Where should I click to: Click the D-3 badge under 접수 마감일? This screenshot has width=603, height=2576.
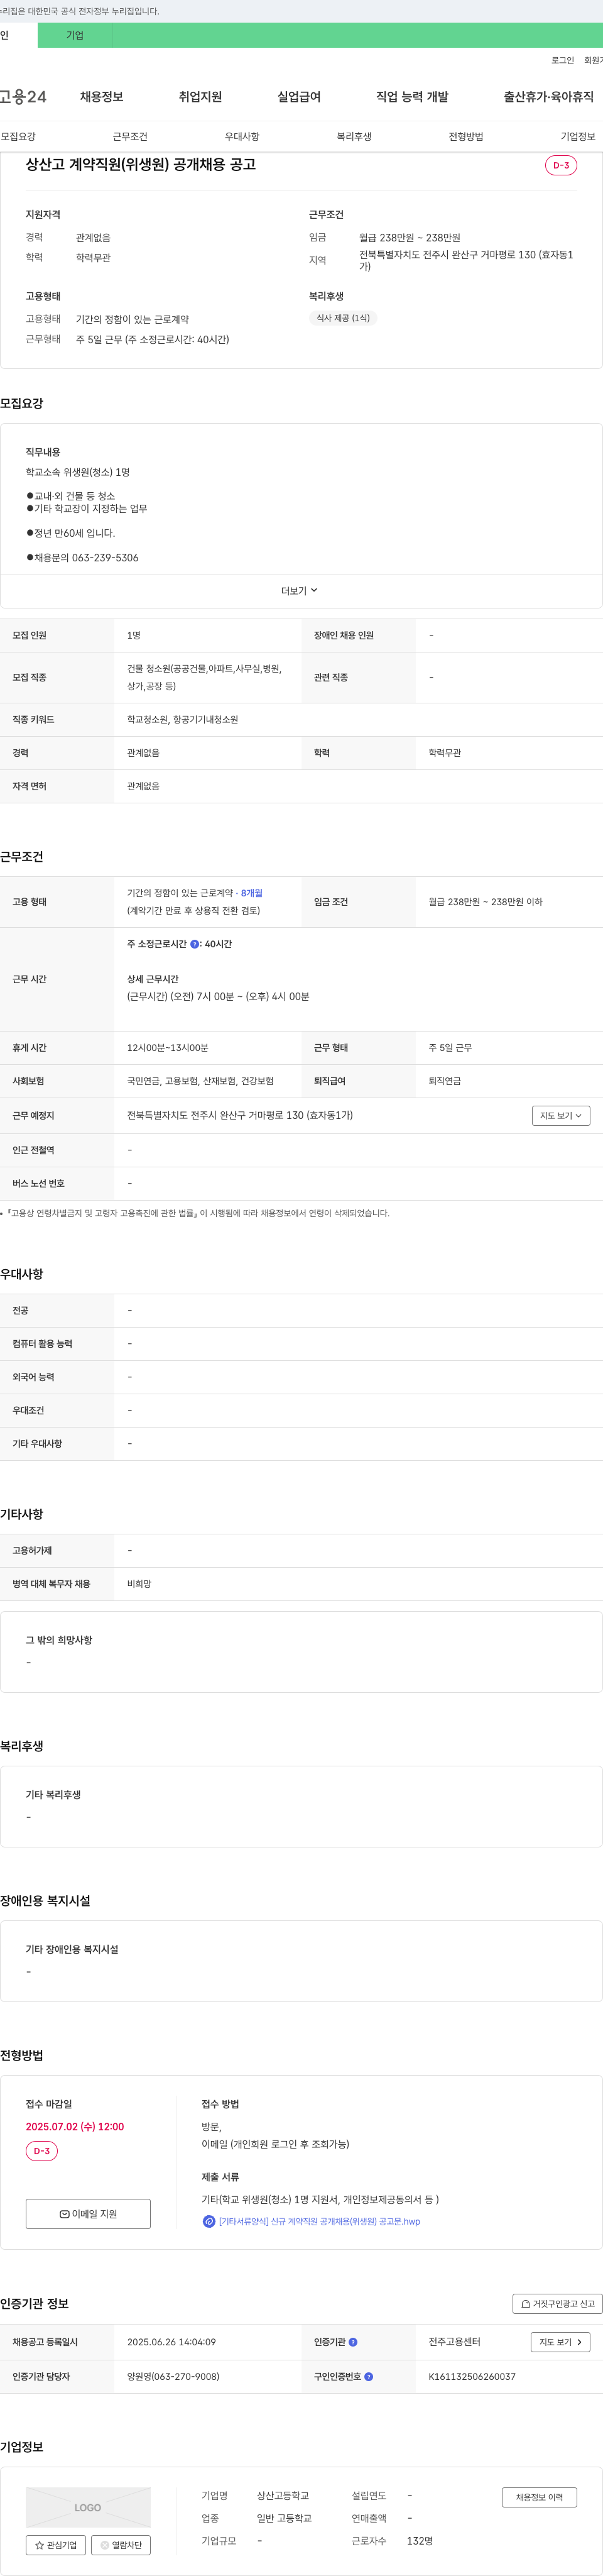[42, 2151]
